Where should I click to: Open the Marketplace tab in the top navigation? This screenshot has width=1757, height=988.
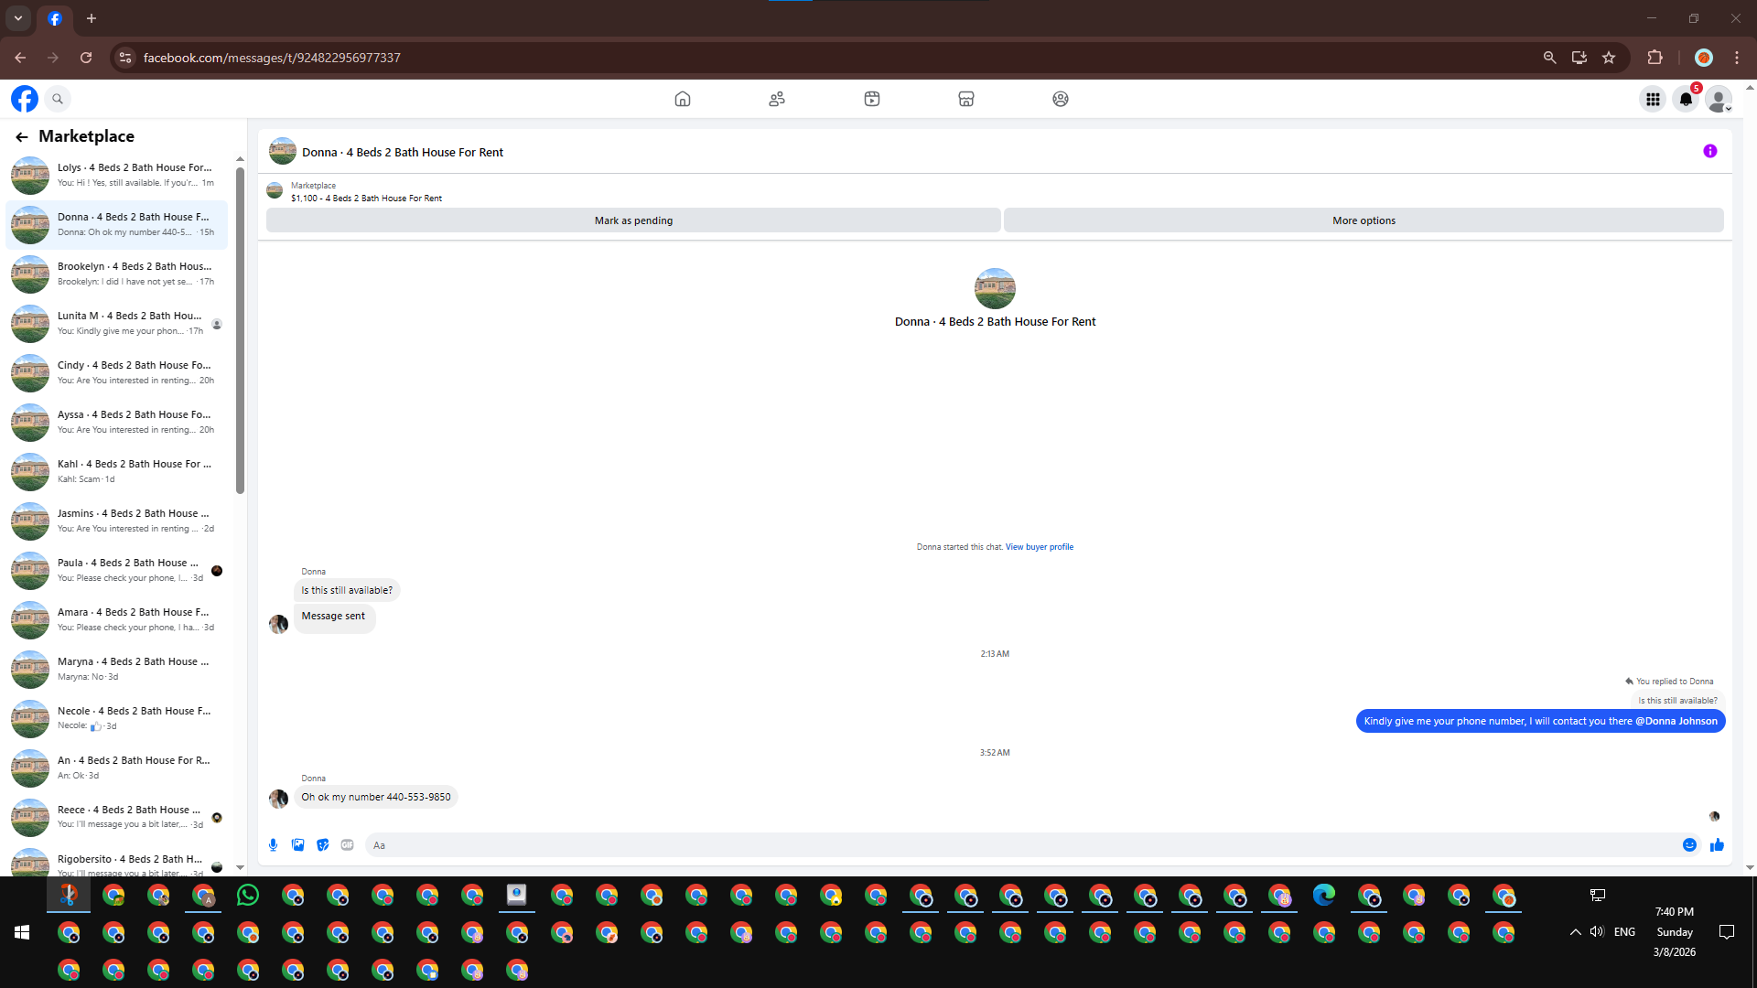(x=966, y=99)
